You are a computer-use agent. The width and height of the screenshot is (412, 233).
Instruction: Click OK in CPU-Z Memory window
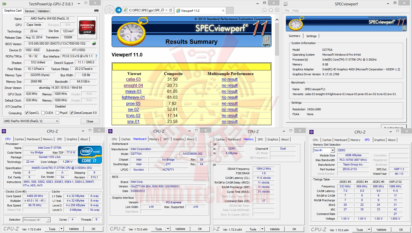click(294, 229)
